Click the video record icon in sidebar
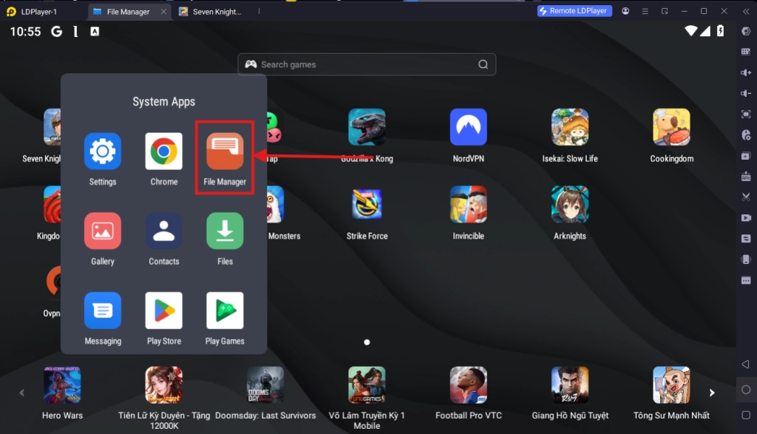The width and height of the screenshot is (757, 434). [x=746, y=217]
